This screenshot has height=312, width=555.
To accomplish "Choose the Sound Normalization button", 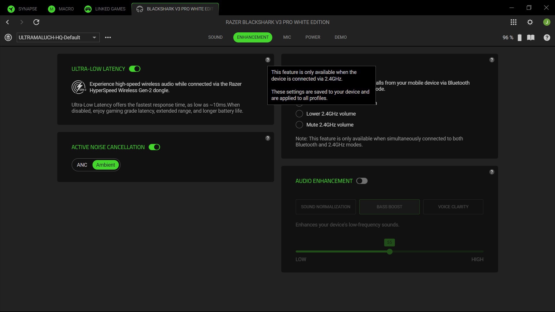I will [x=325, y=207].
